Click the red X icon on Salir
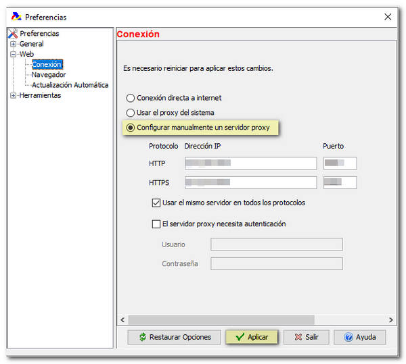This screenshot has height=364, width=406. (x=297, y=337)
